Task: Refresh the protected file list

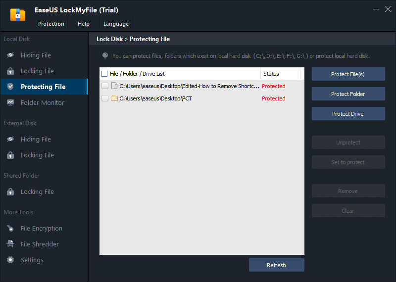Action: [276, 265]
